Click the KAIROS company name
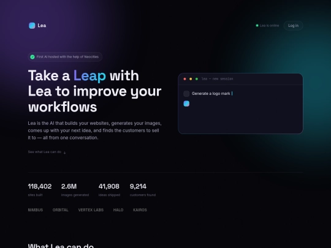This screenshot has height=248, width=331. 140,210
